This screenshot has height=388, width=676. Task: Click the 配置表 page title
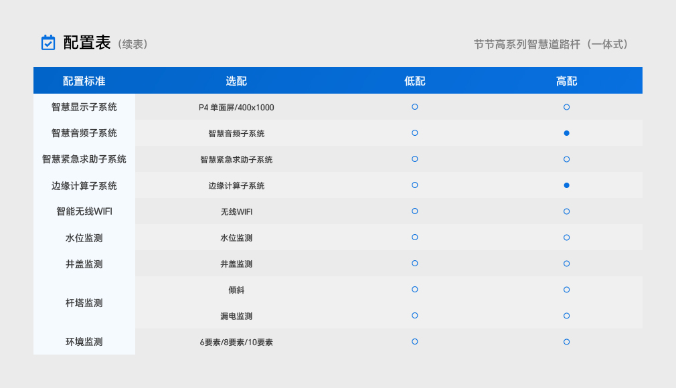tap(87, 43)
